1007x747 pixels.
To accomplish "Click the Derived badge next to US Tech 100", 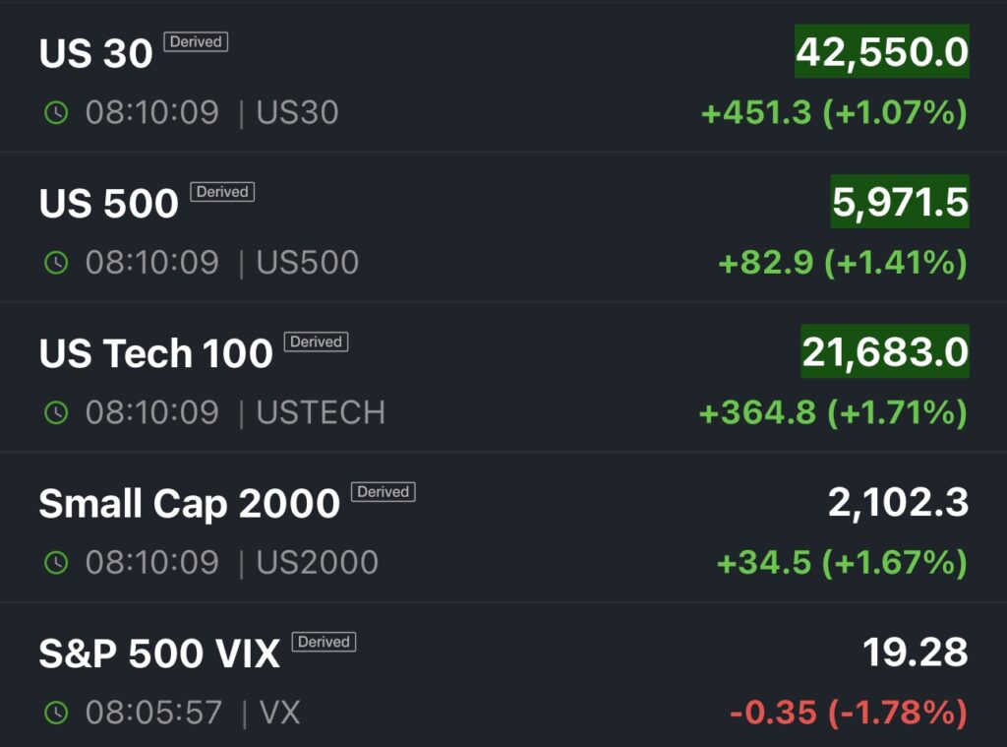I will tap(316, 342).
